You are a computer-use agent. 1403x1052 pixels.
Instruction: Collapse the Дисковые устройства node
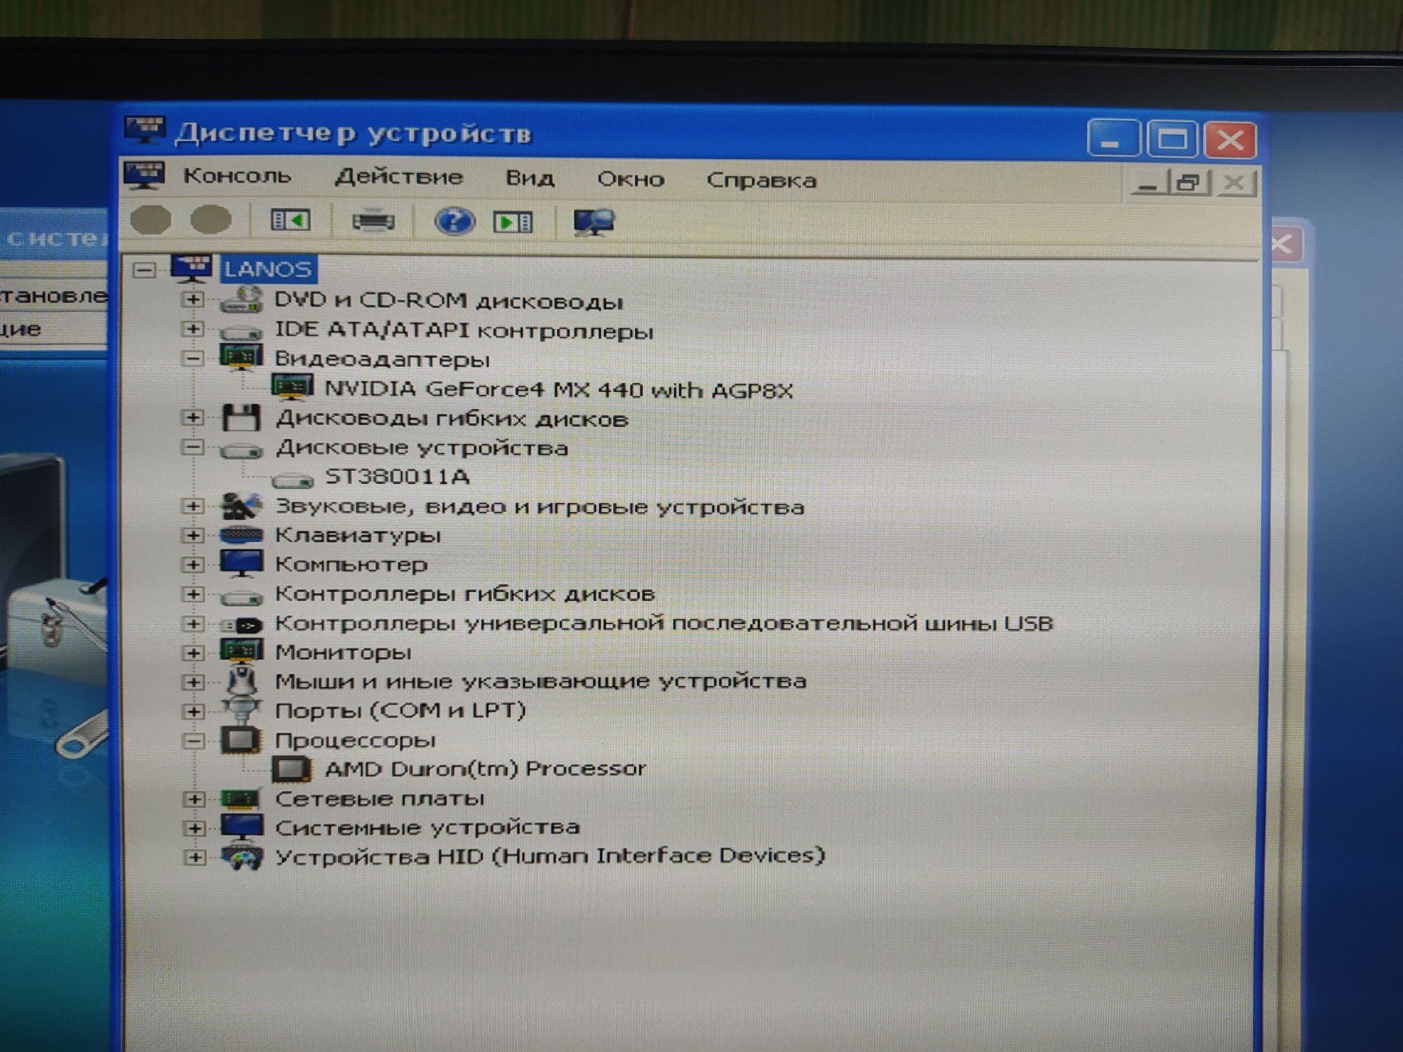tap(193, 447)
